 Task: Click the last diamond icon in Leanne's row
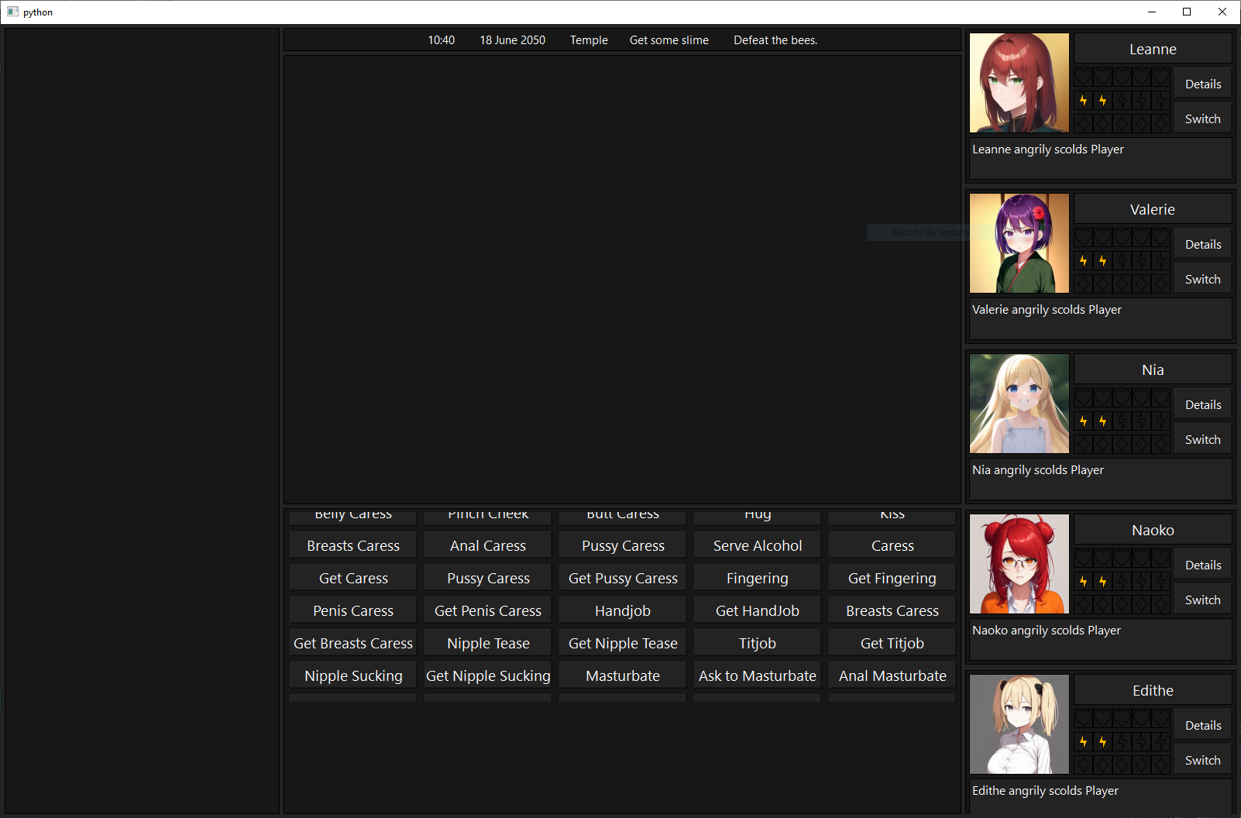point(1160,123)
